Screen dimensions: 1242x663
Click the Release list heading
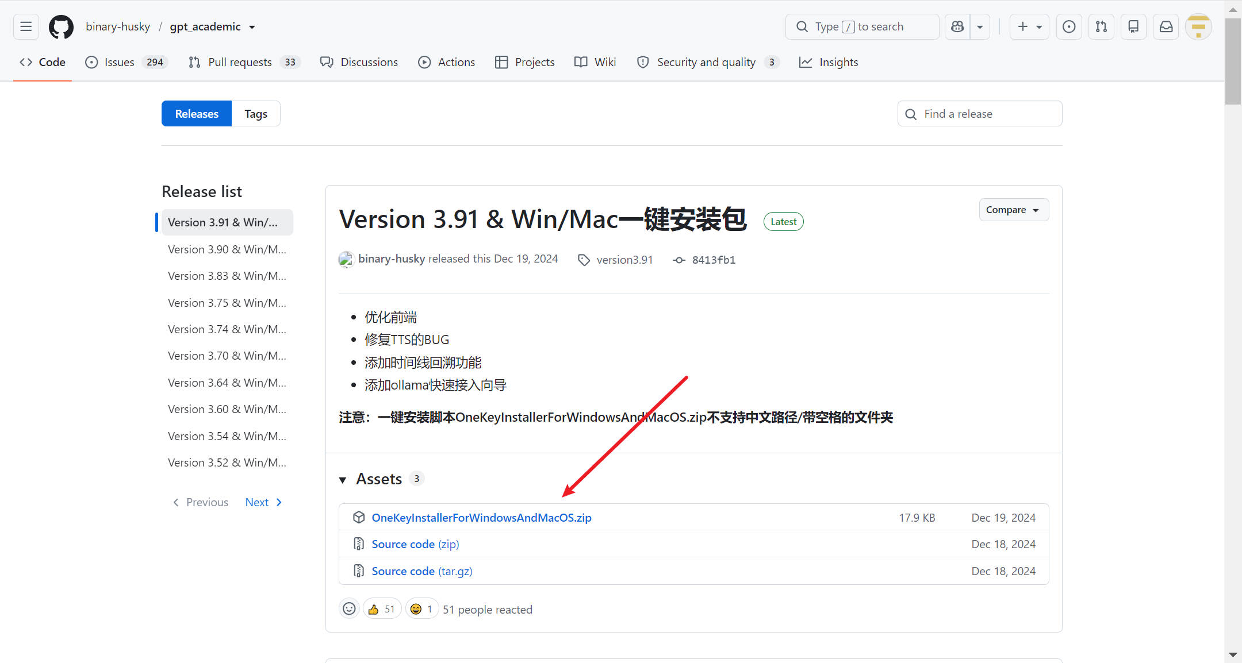202,191
